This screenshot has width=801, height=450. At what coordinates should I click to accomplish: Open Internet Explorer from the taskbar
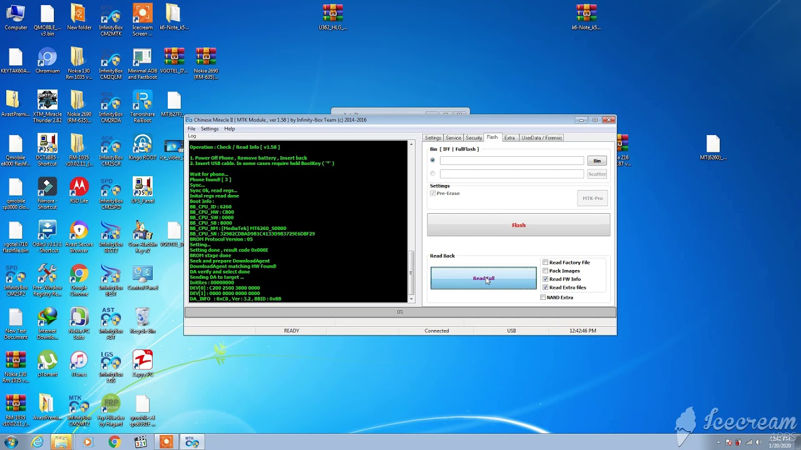pyautogui.click(x=38, y=442)
